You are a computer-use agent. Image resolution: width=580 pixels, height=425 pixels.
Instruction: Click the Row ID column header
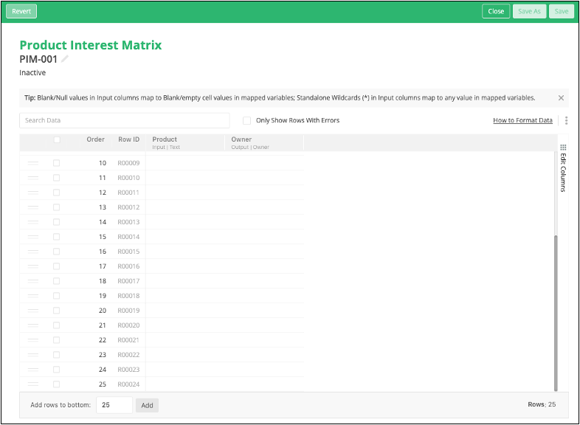(128, 139)
